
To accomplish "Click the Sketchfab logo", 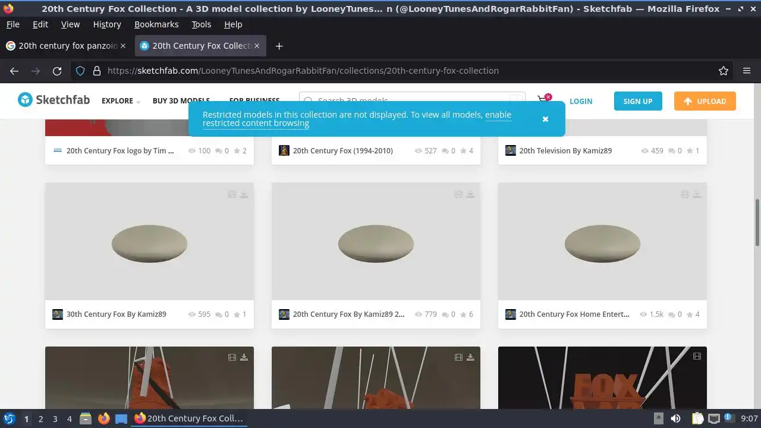I will (x=54, y=100).
